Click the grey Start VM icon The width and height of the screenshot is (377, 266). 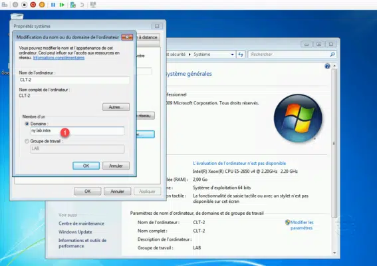[15, 5]
